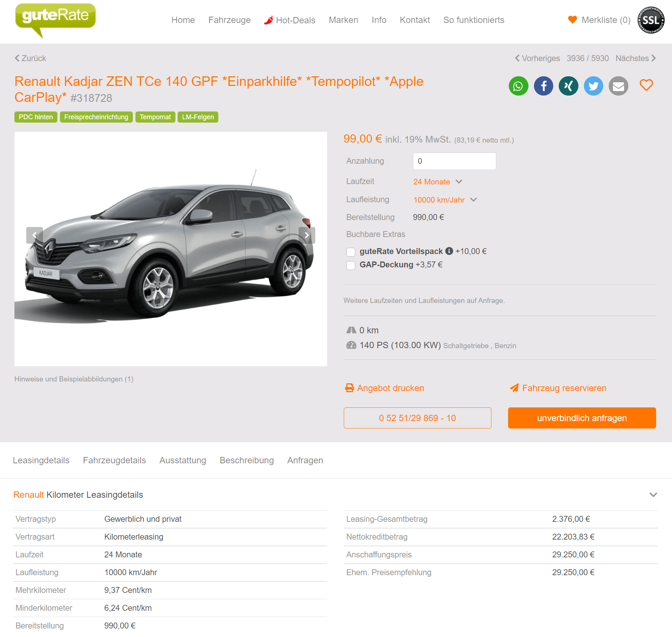Open Kontakt navigation item
Screen dimensions: 672x637
click(x=415, y=20)
